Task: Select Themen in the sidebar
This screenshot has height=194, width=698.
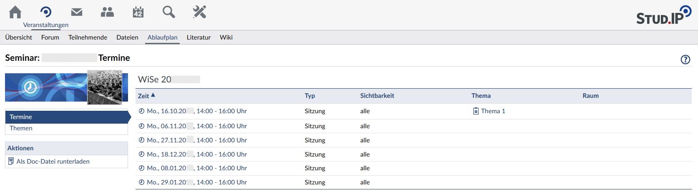Action: [x=21, y=128]
